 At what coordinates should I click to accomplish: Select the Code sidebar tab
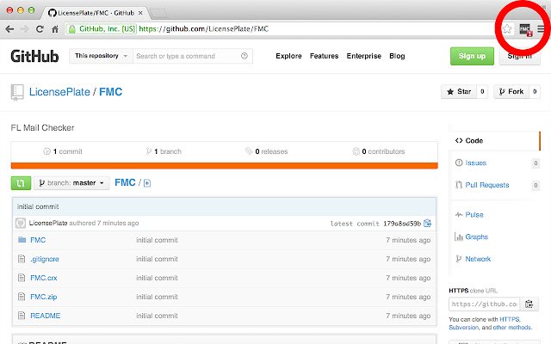pyautogui.click(x=493, y=140)
